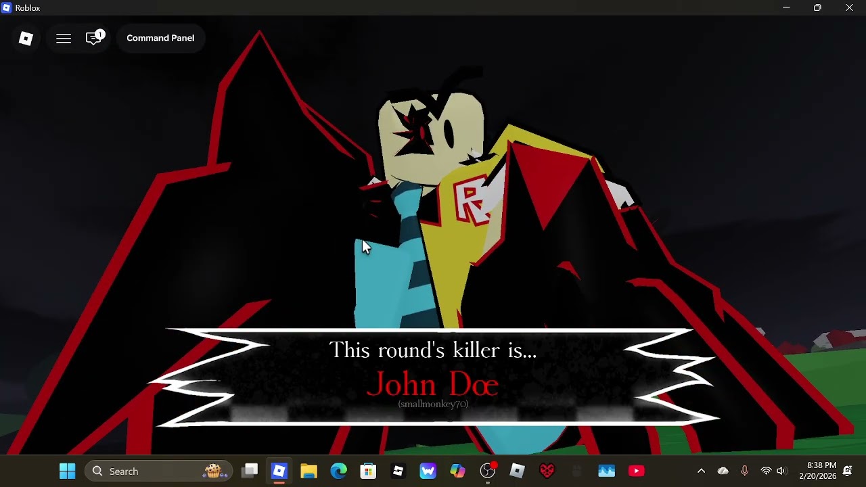
Task: Open the hamburger menu in Roblox top bar
Action: [x=64, y=39]
